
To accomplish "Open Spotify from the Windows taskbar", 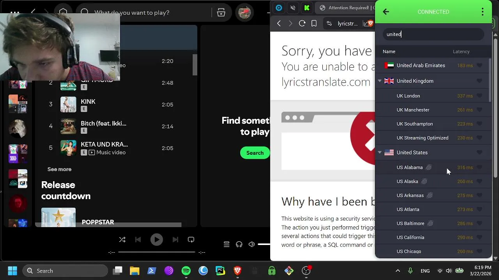I will 186,271.
